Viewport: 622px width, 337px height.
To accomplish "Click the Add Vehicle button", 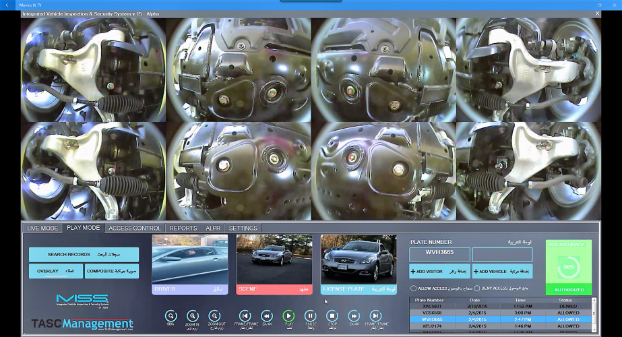I will tap(502, 272).
